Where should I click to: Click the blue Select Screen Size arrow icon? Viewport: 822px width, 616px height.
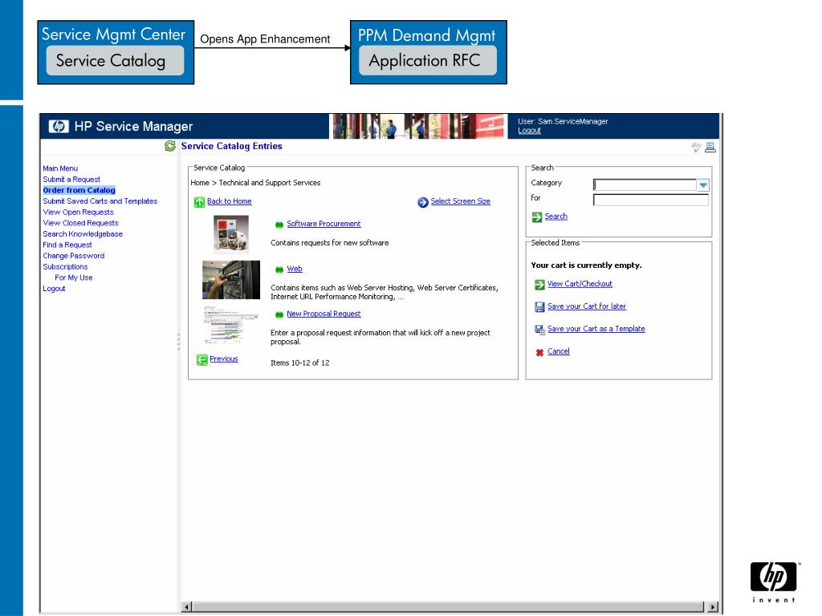click(423, 202)
